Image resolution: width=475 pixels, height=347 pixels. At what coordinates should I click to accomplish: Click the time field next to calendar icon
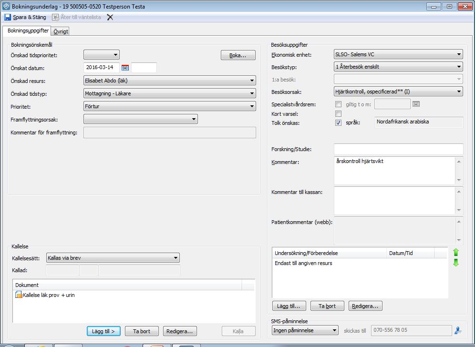144,67
